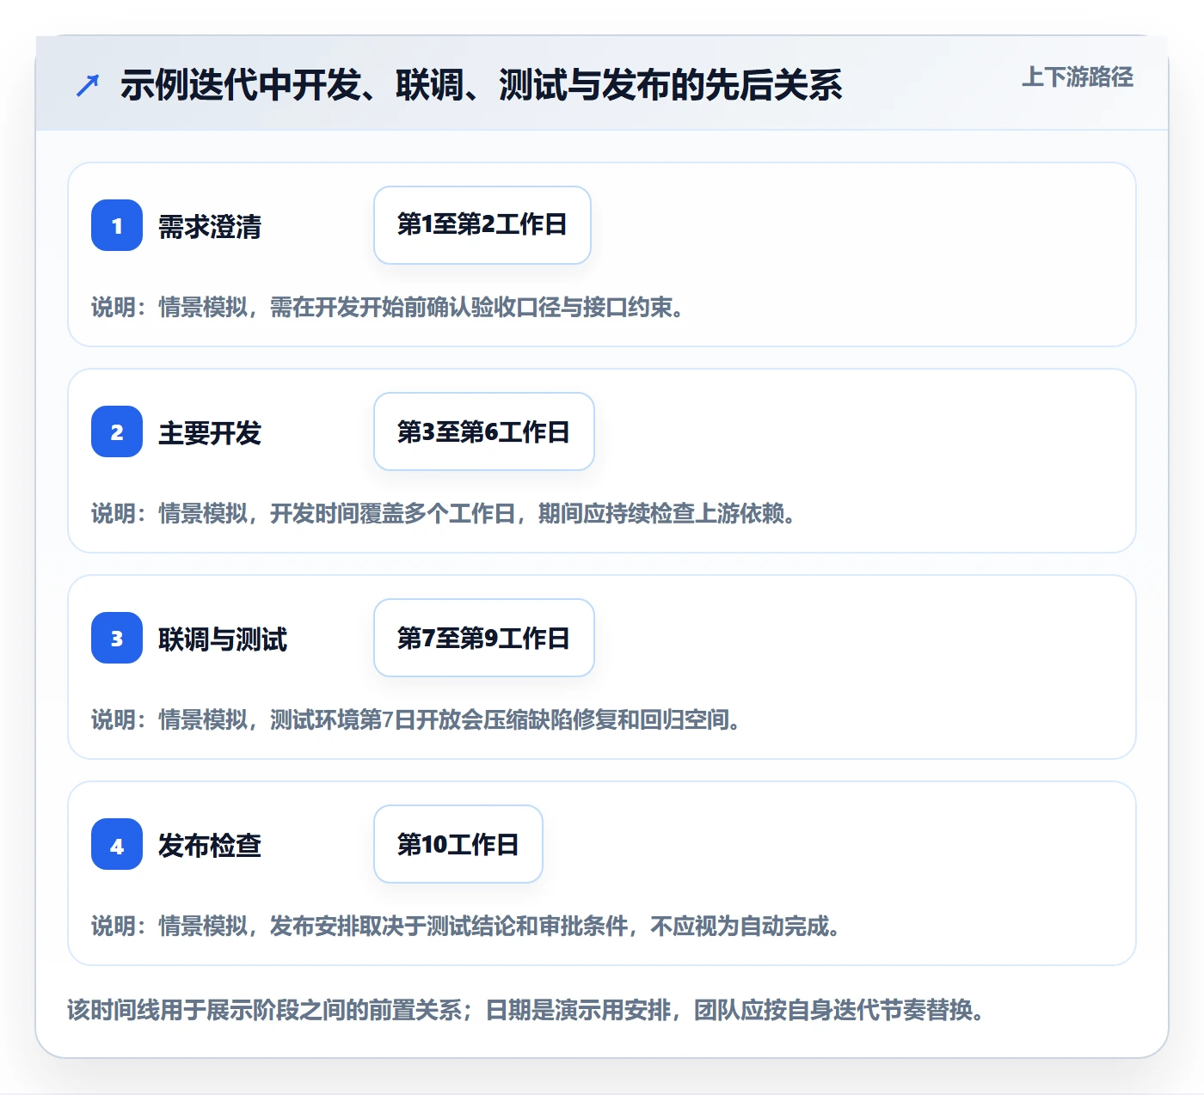Click the 上下游路径 label

pos(1077,77)
